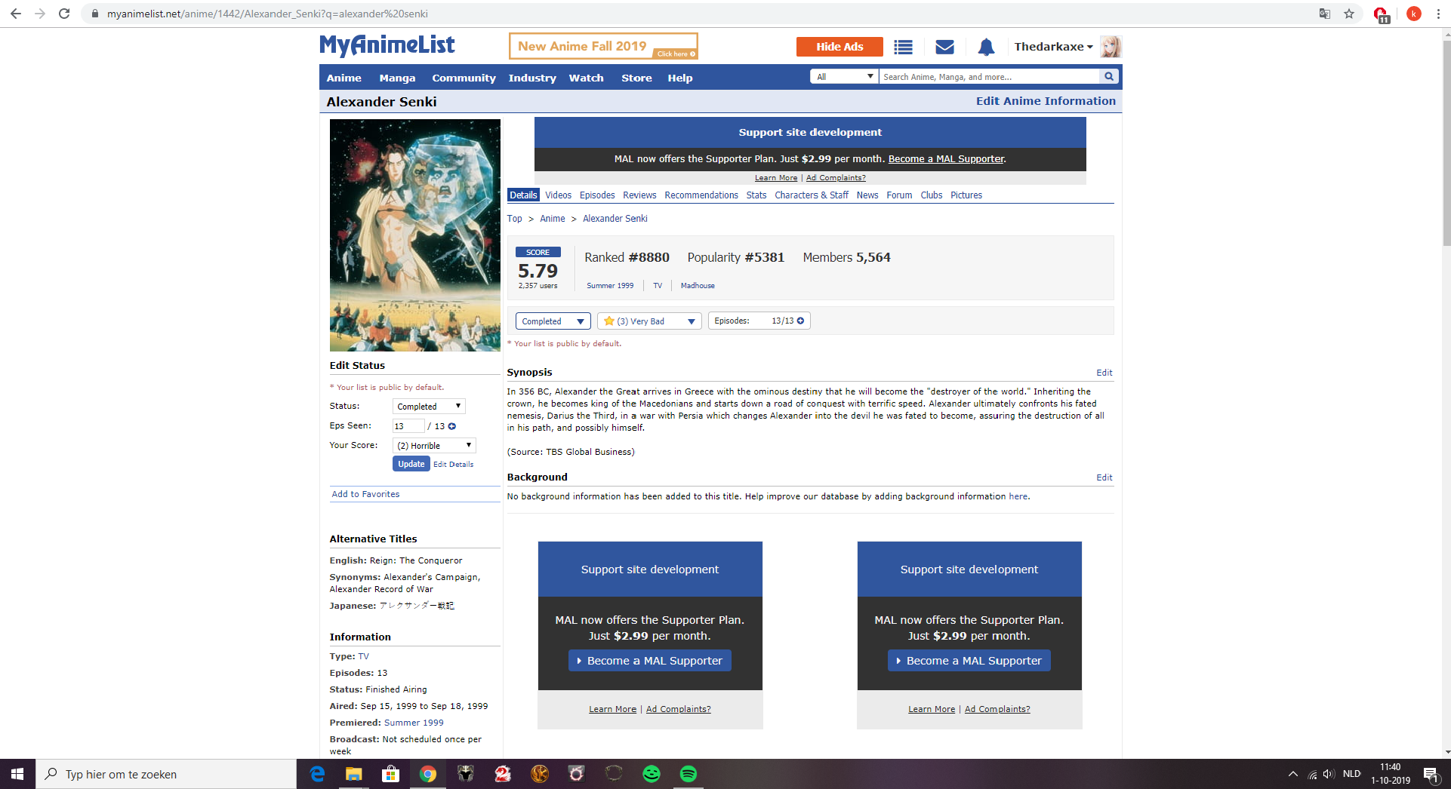This screenshot has height=789, width=1451.
Task: Open the Thedarkaxe account menu
Action: pos(1053,47)
